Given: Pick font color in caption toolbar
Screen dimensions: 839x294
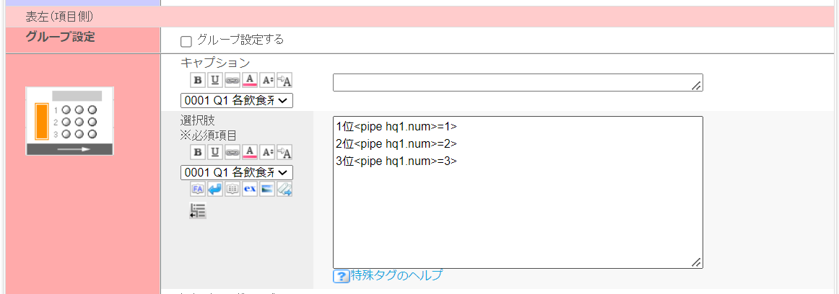Looking at the screenshot, I should 250,80.
